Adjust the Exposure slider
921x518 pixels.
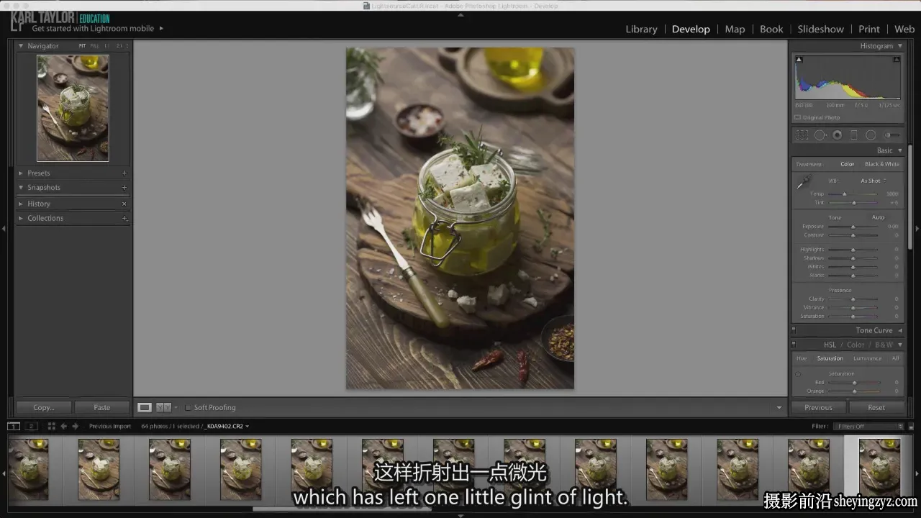click(x=853, y=227)
